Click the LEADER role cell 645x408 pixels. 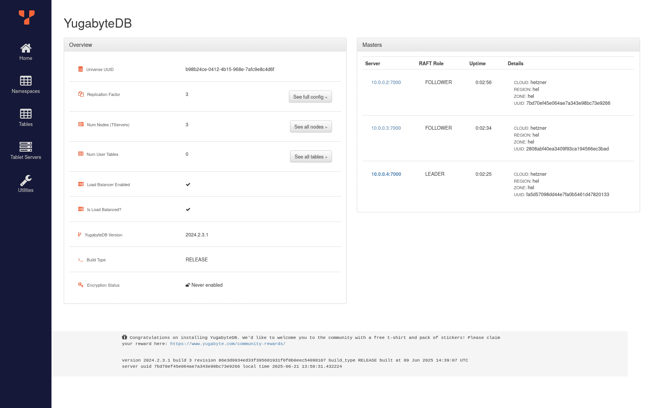click(435, 174)
